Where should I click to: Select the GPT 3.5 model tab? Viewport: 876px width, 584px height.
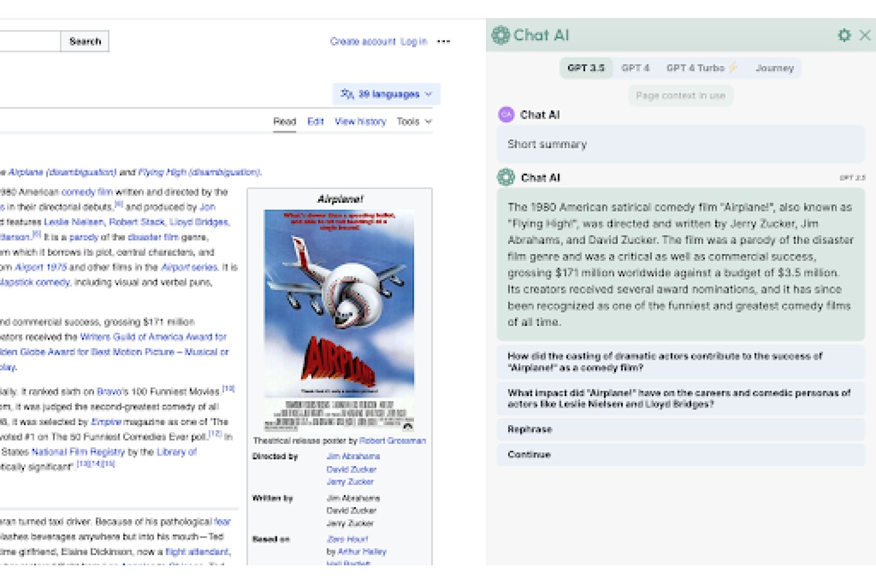point(586,68)
